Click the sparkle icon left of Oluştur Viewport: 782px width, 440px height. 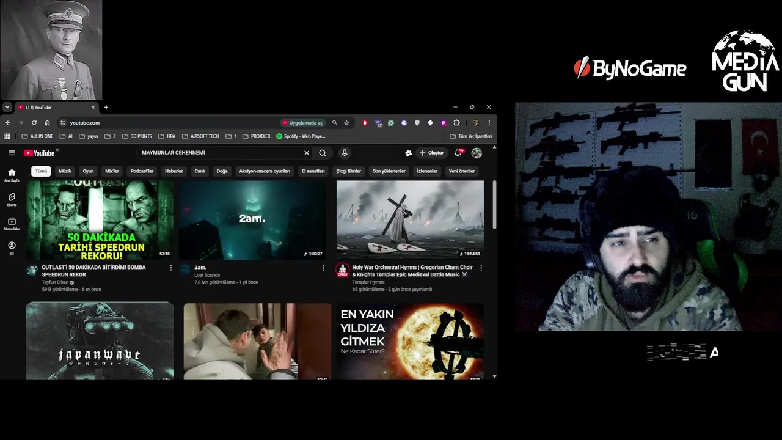point(409,153)
